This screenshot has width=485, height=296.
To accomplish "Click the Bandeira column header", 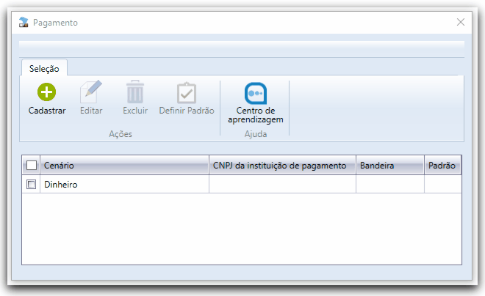I will tap(390, 166).
